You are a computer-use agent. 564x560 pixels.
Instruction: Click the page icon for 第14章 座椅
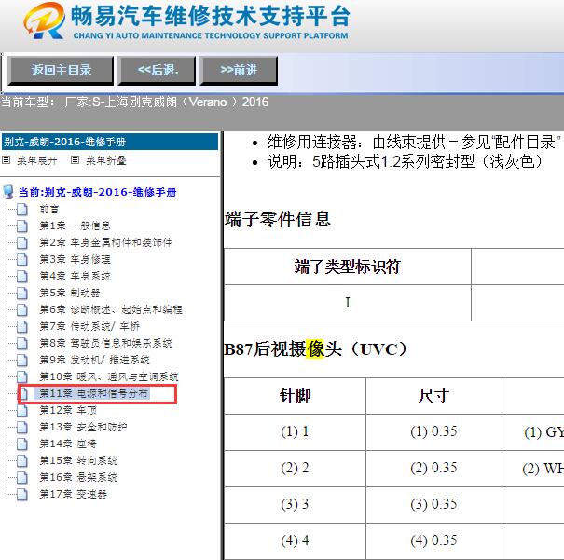22,444
